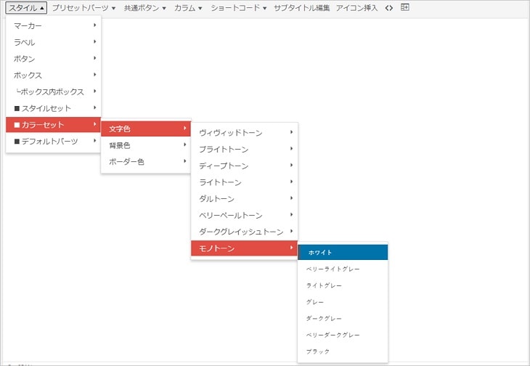Choose ブラック text color option

click(x=343, y=351)
